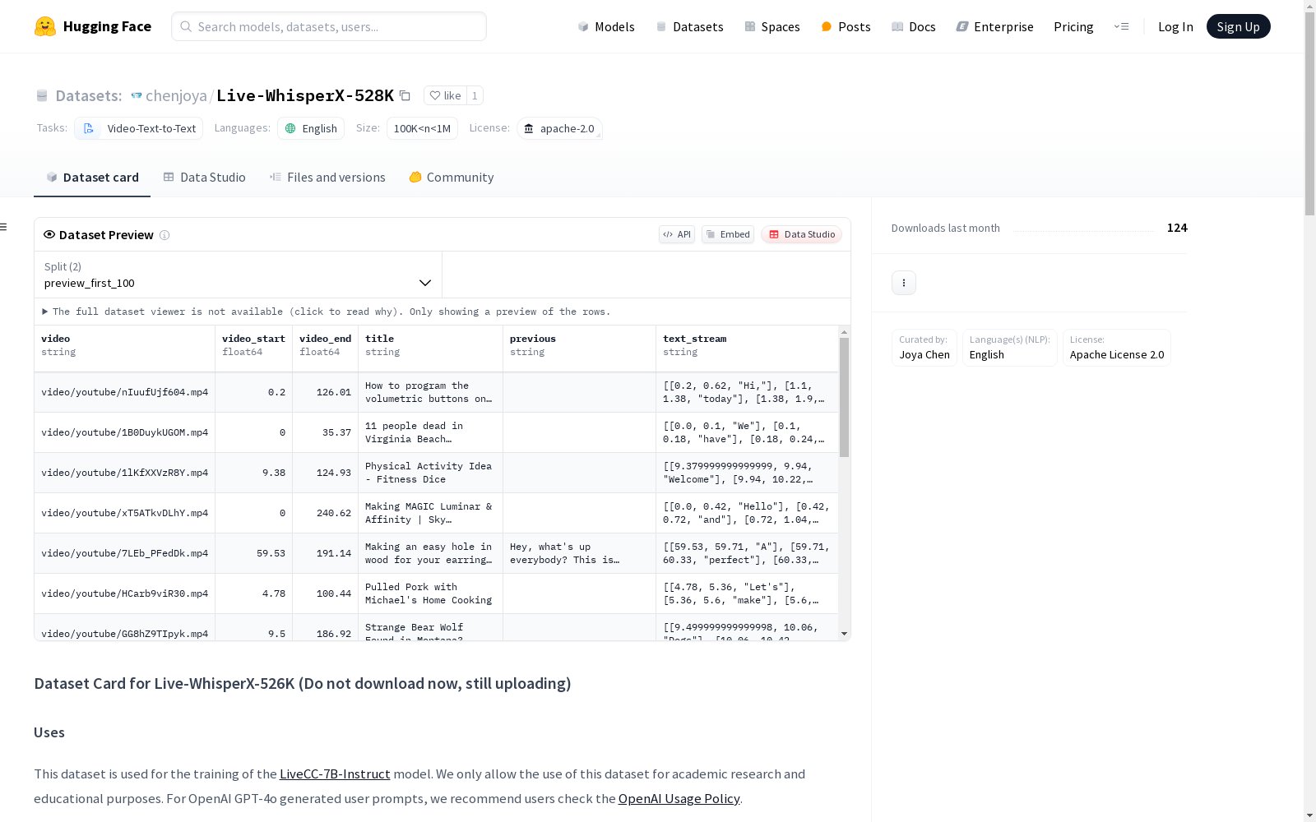
Task: Open the OpenAI Usage Policy link
Action: 679,799
